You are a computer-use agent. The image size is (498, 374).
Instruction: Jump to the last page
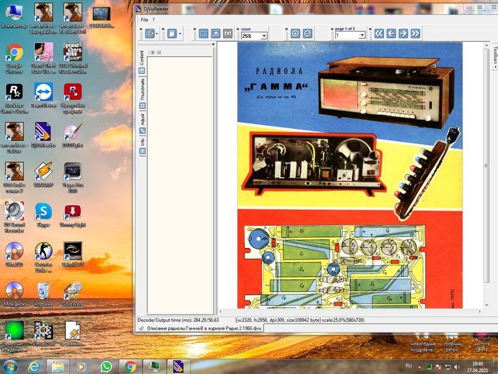click(x=415, y=34)
